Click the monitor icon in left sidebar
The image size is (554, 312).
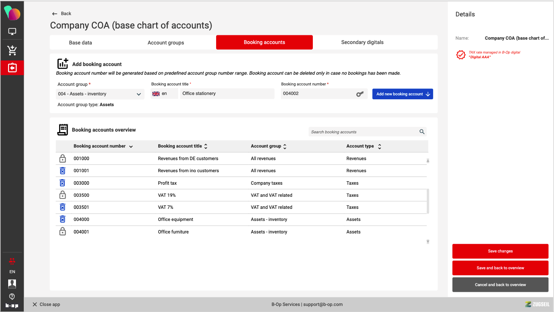(12, 32)
